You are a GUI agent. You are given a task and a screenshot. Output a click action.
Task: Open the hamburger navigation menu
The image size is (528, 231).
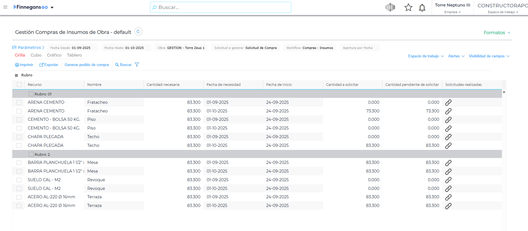point(5,7)
